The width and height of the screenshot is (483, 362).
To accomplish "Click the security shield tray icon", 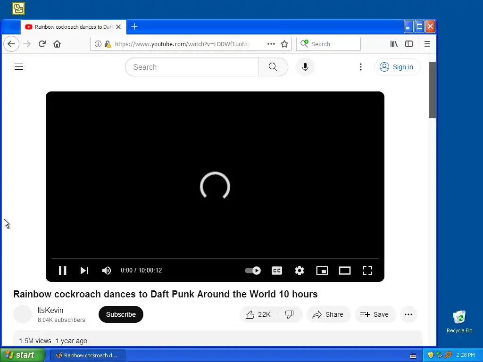I will click(x=431, y=355).
